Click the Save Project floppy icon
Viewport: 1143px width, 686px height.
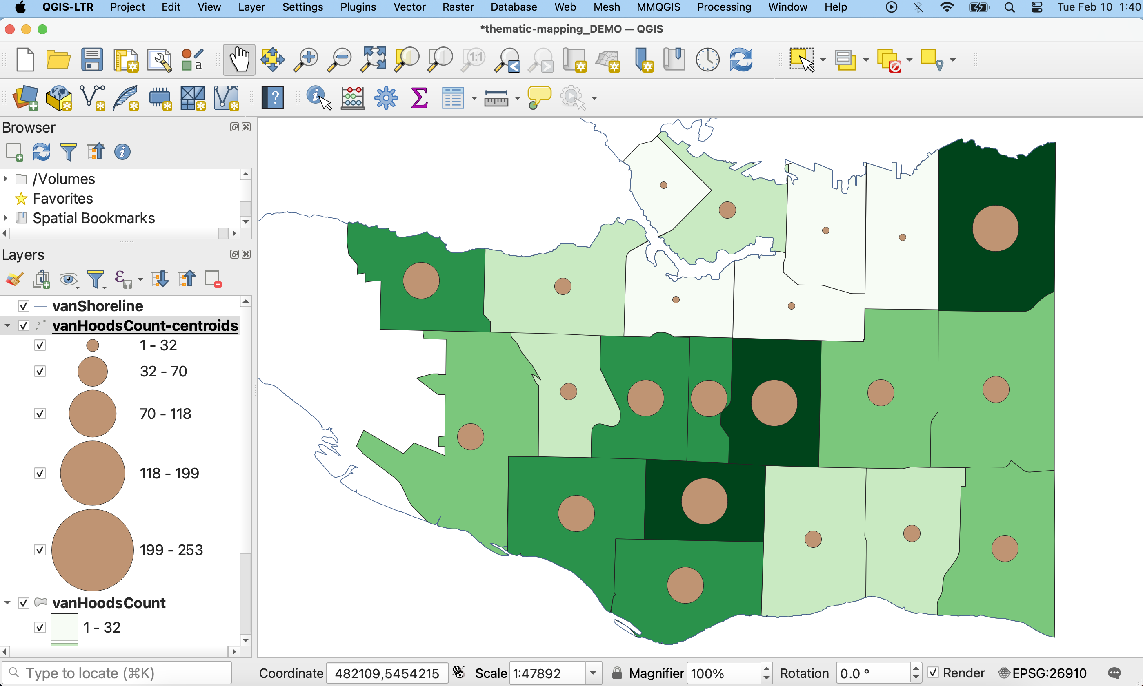click(x=91, y=60)
